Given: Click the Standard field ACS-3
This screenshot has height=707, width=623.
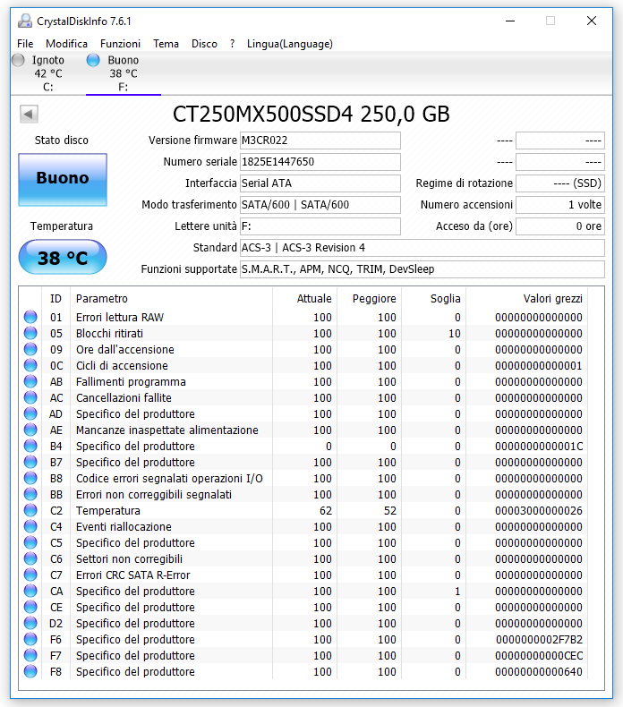Looking at the screenshot, I should [422, 248].
